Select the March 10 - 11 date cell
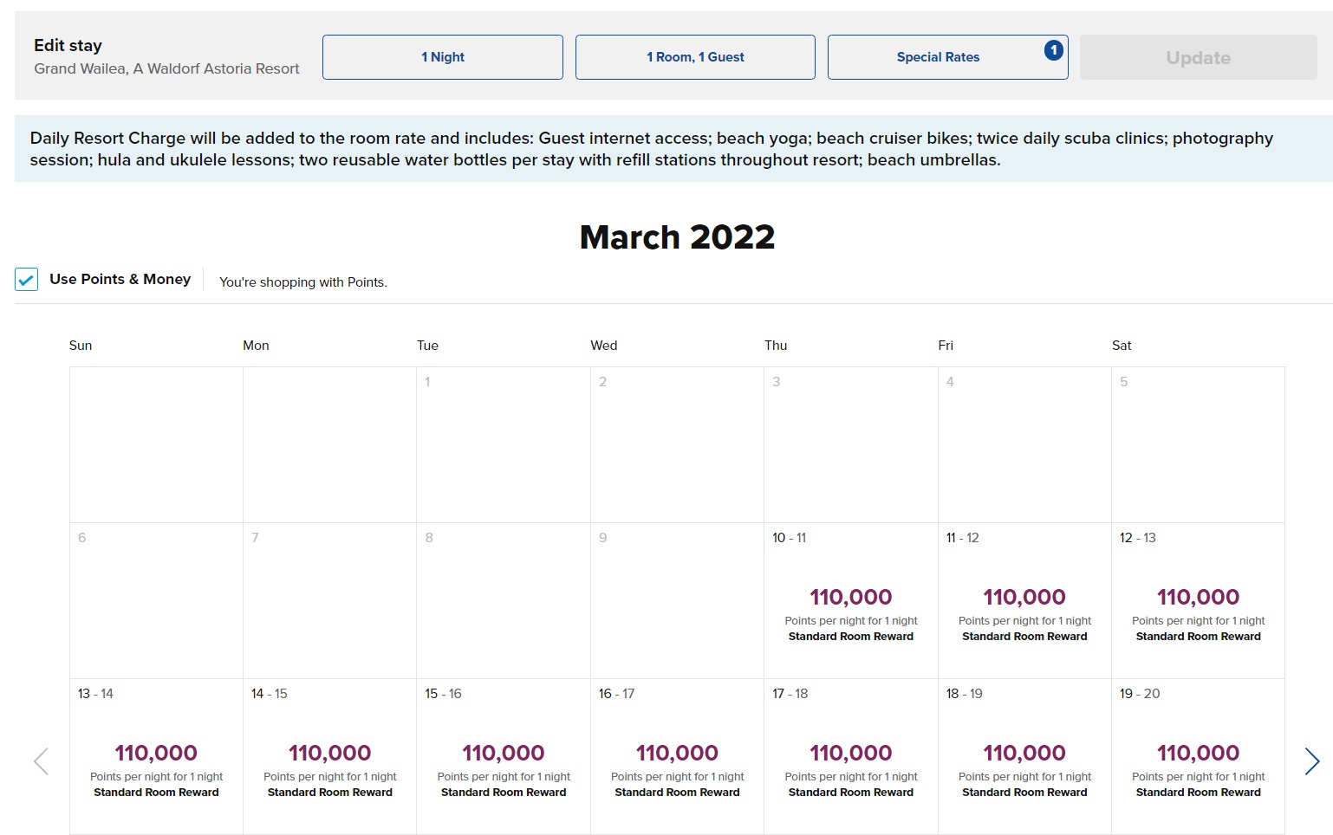The height and width of the screenshot is (835, 1333). pos(850,601)
